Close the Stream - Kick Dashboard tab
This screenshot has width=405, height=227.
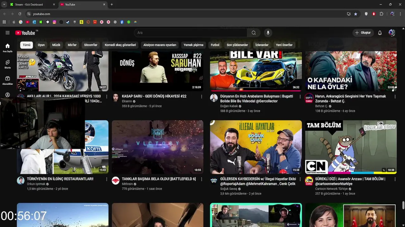coord(54,4)
